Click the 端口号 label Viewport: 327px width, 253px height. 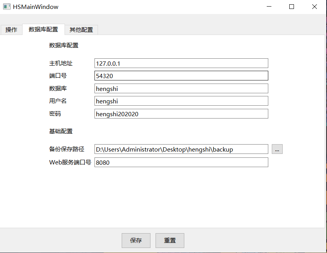tap(58, 76)
